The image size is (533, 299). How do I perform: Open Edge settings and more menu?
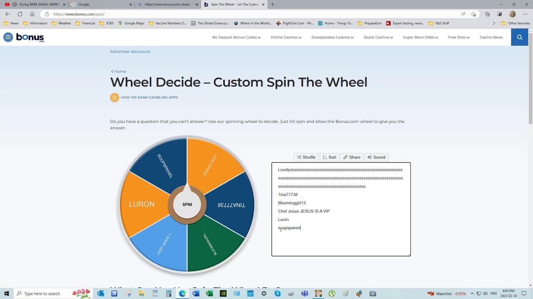[x=524, y=14]
